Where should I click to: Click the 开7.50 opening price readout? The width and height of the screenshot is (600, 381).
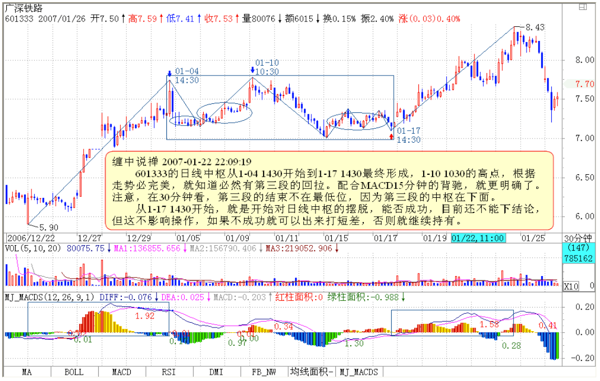click(x=104, y=18)
